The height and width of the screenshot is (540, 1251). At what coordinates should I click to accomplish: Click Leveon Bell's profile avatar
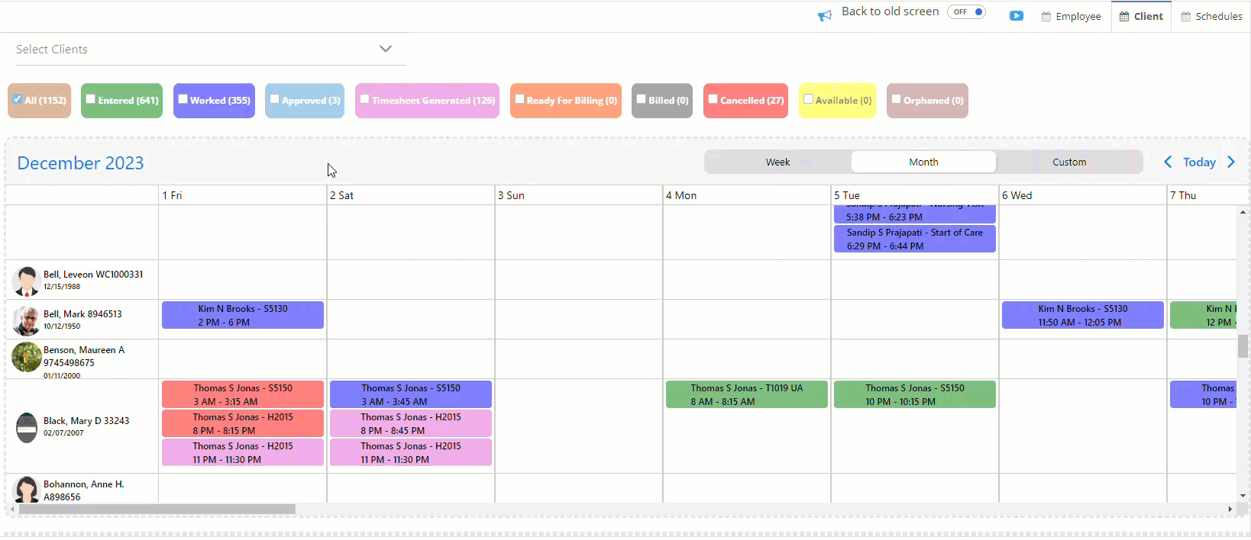pos(27,281)
